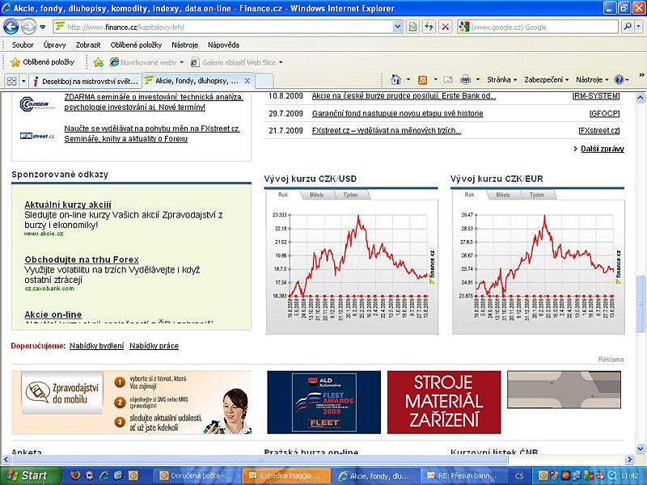This screenshot has height=485, width=647.
Task: Click the ALD Fleet Awards 2009 banner
Action: point(324,402)
